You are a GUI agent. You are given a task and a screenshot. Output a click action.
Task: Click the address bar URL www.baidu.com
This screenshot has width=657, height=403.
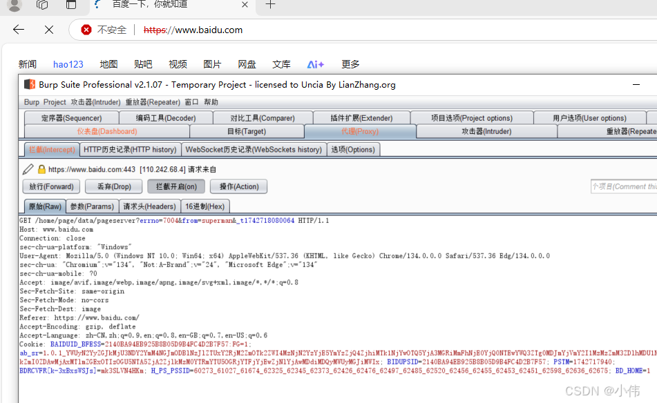click(x=193, y=30)
